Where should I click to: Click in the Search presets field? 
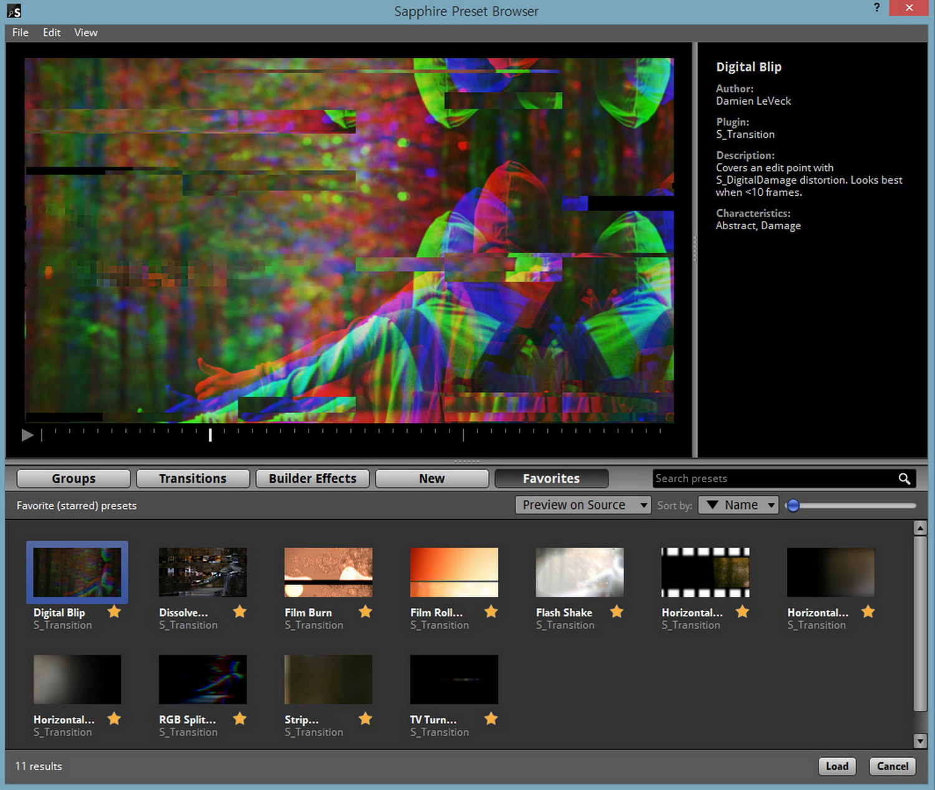pos(775,478)
